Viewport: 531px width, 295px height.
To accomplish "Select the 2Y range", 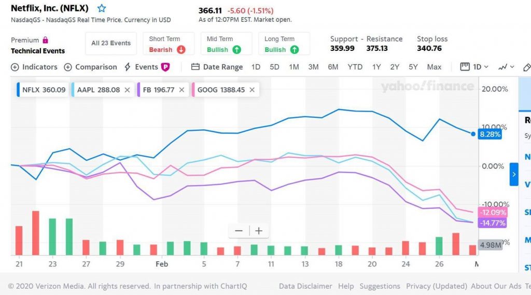I will click(x=395, y=67).
